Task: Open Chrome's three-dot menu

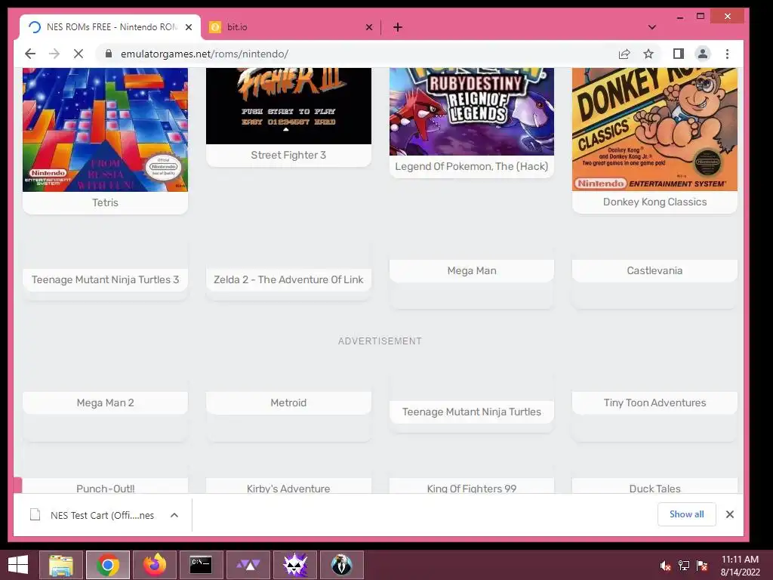Action: coord(727,54)
